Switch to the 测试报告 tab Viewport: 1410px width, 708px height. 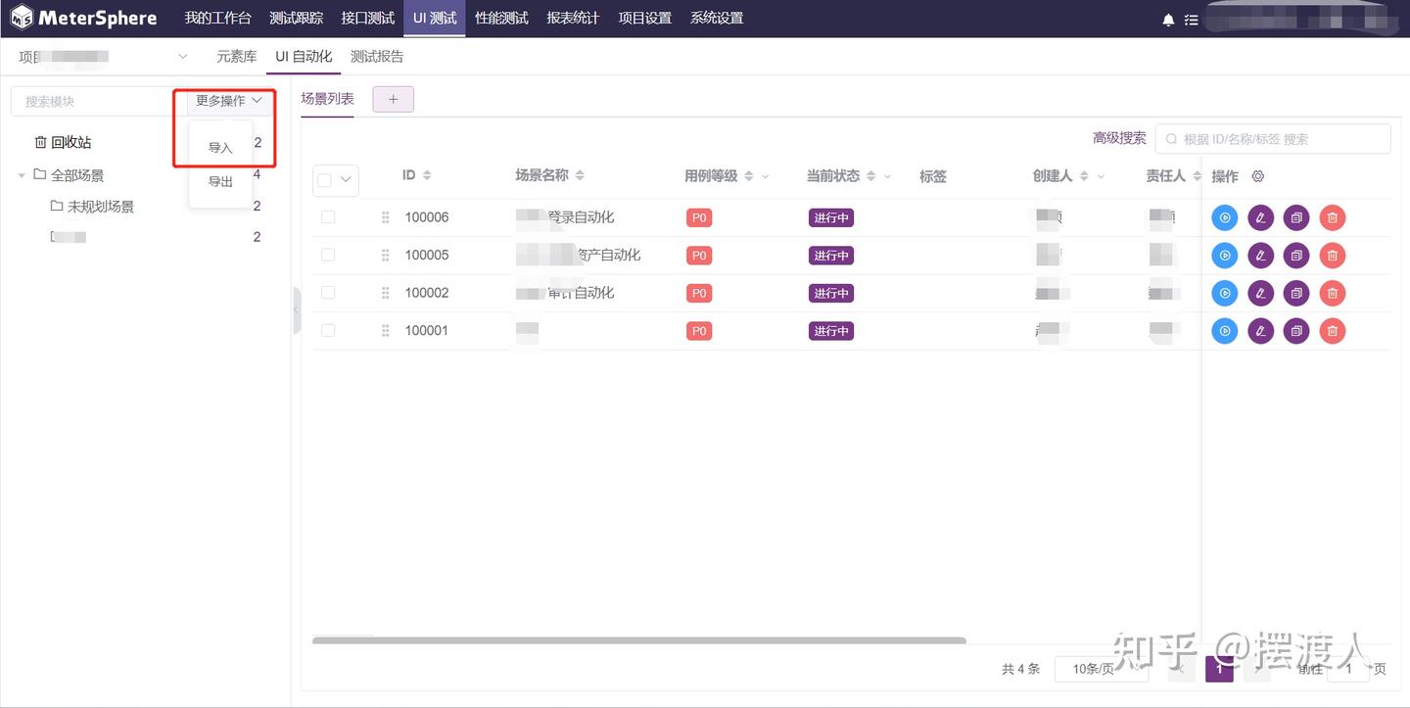[x=377, y=57]
